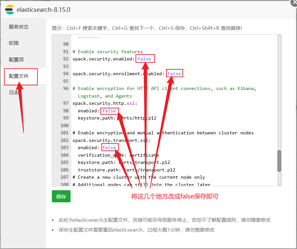Click the config editor vertical scrollbar thumb

[x=279, y=161]
